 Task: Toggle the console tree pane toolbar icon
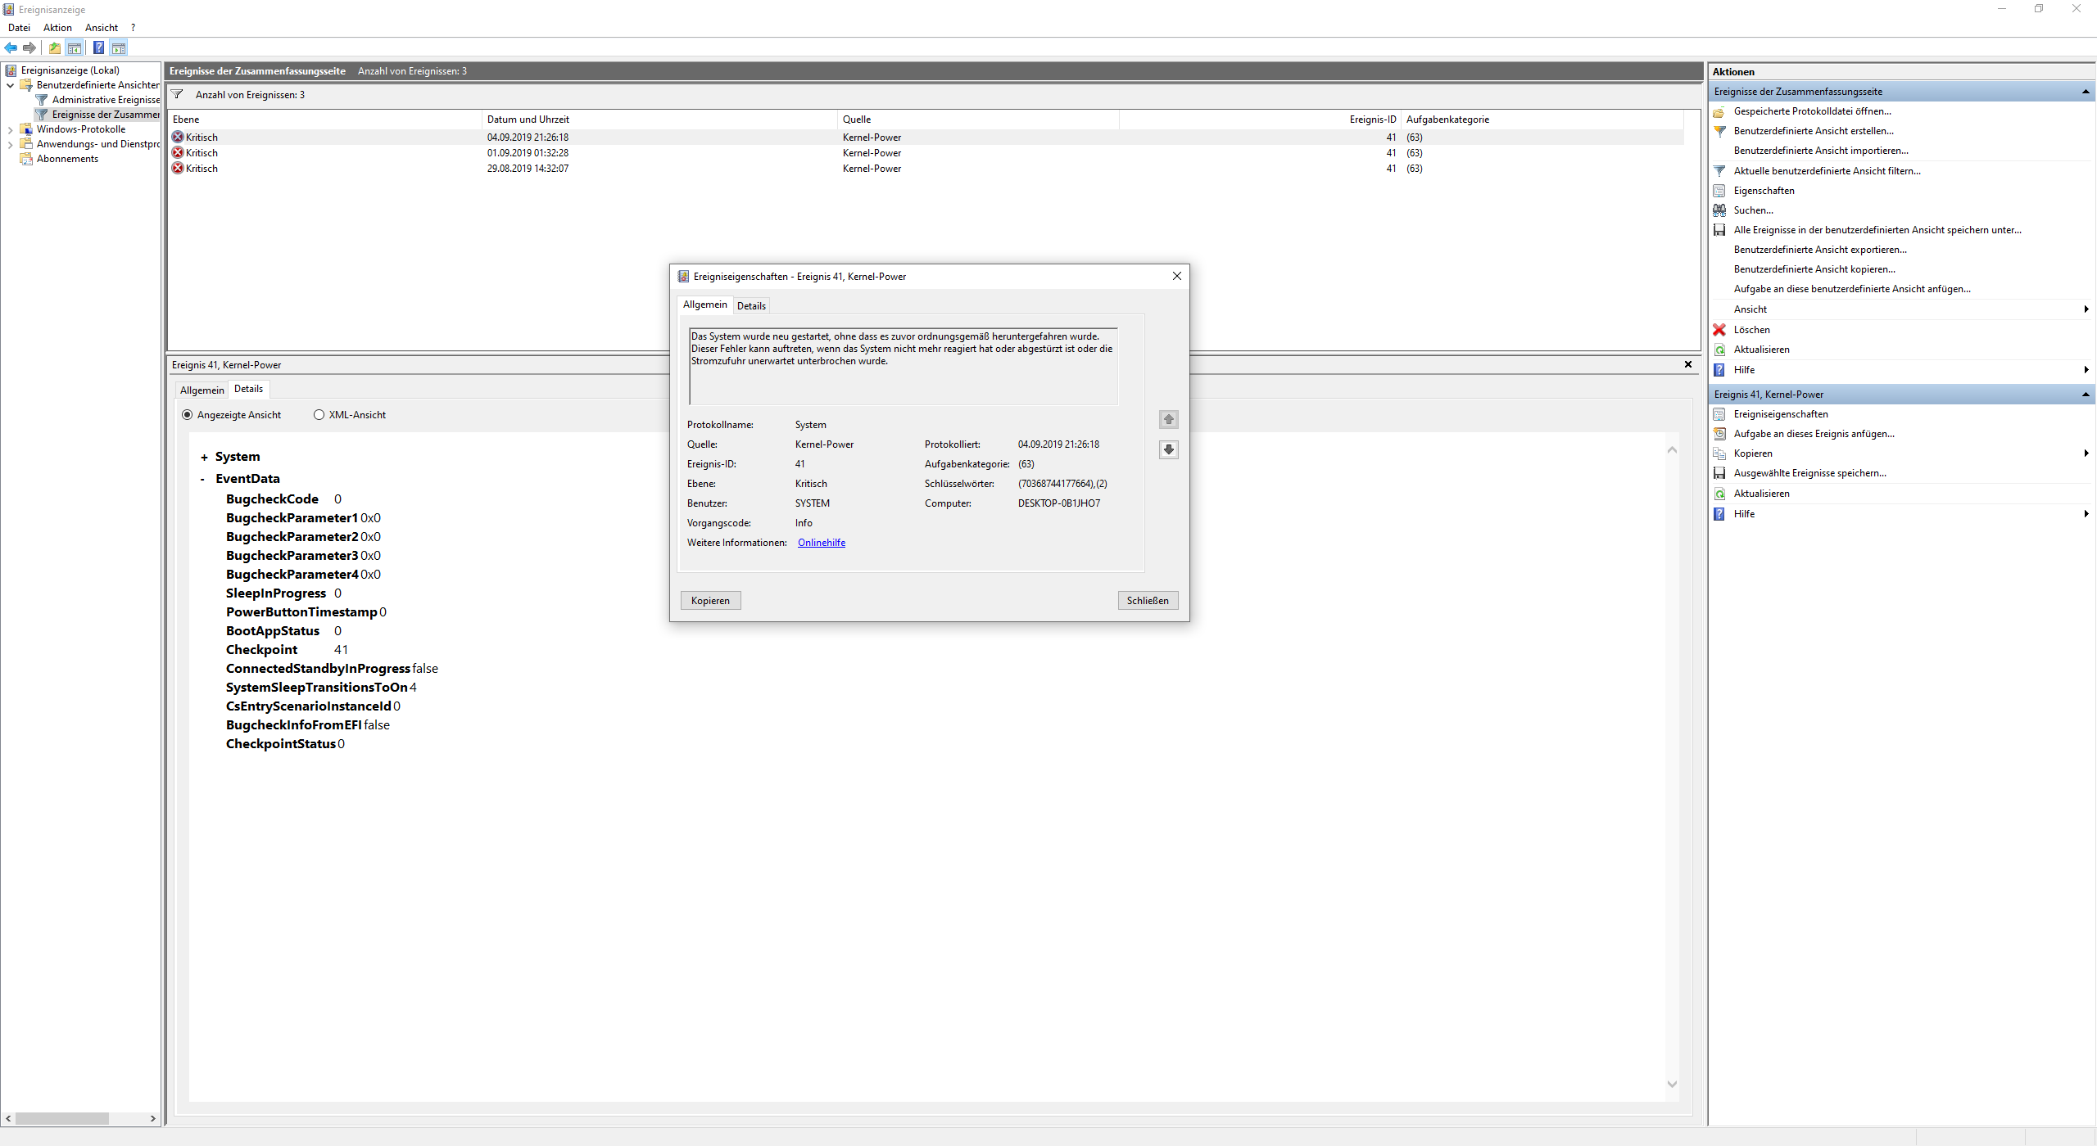(x=75, y=47)
